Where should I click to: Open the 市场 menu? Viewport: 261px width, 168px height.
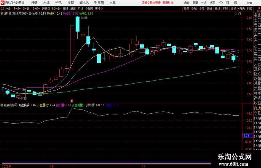(x=46, y=3)
